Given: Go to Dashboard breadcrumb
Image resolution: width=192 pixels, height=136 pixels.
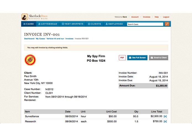Looking at the screenshot, I should pyautogui.click(x=29, y=39).
